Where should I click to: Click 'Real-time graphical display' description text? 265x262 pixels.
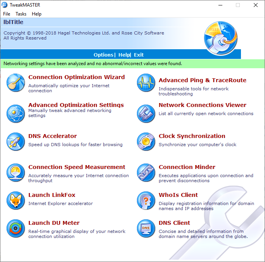(x=77, y=234)
